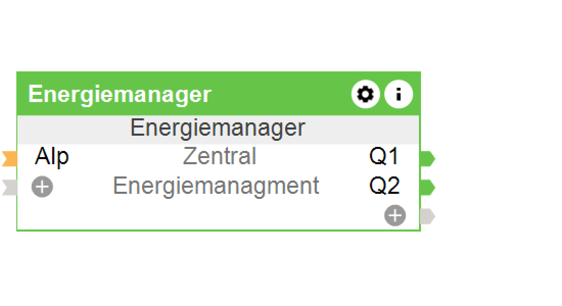Click the orange AIp input connector
The image size is (562, 306).
coord(9,159)
